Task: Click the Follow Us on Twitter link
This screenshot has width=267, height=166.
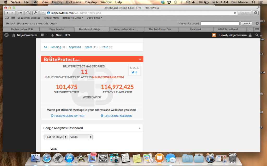Action: pos(68,116)
